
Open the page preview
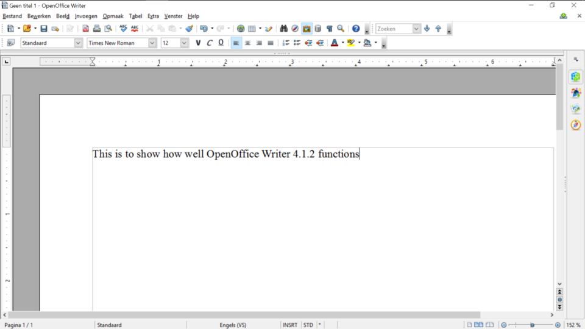[x=108, y=29]
